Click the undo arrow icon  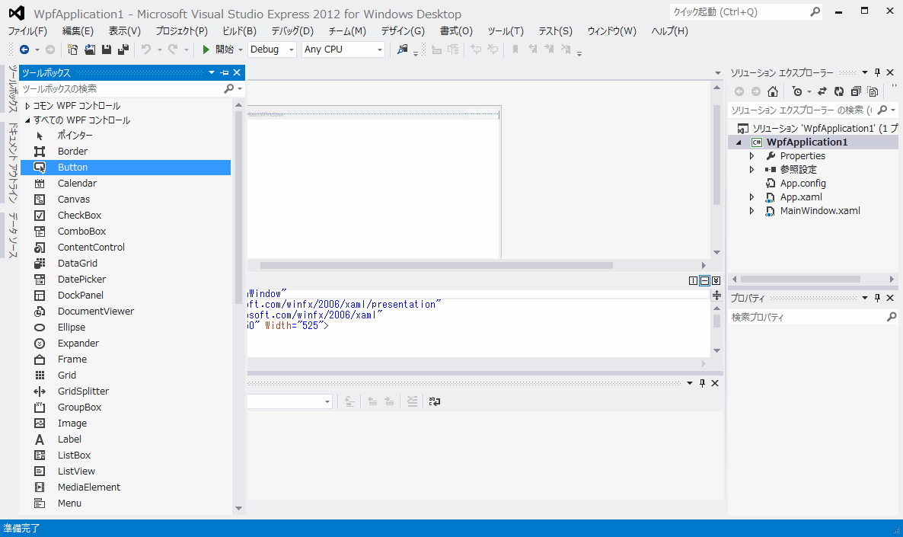point(146,50)
